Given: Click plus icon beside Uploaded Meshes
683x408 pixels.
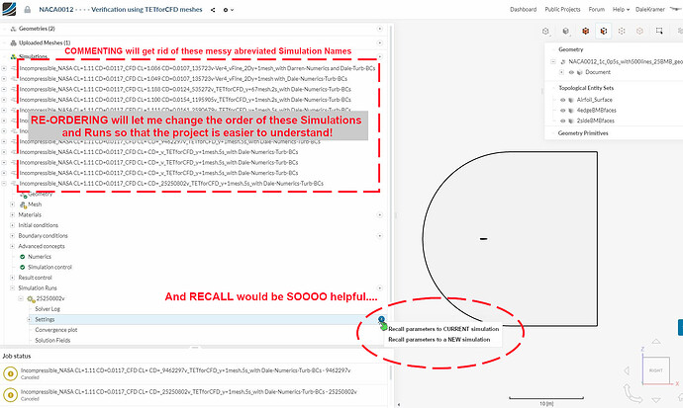Looking at the screenshot, I should click(379, 42).
